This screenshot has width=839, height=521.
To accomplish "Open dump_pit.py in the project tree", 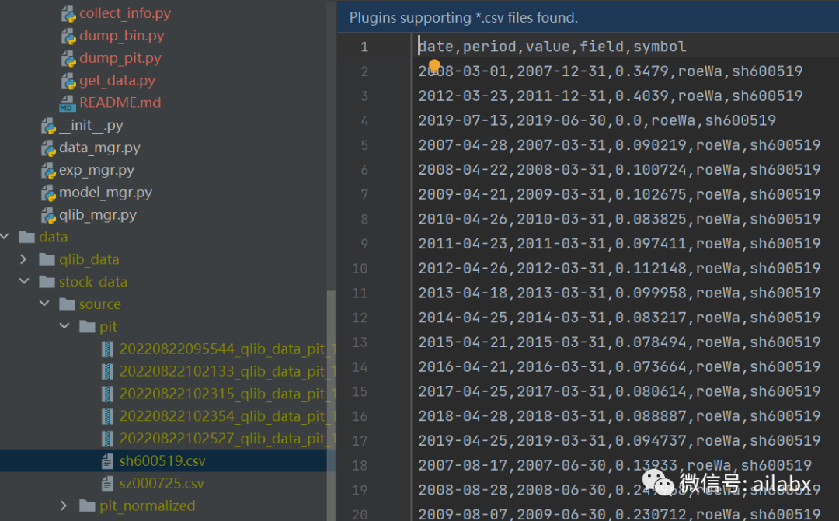I will 120,58.
